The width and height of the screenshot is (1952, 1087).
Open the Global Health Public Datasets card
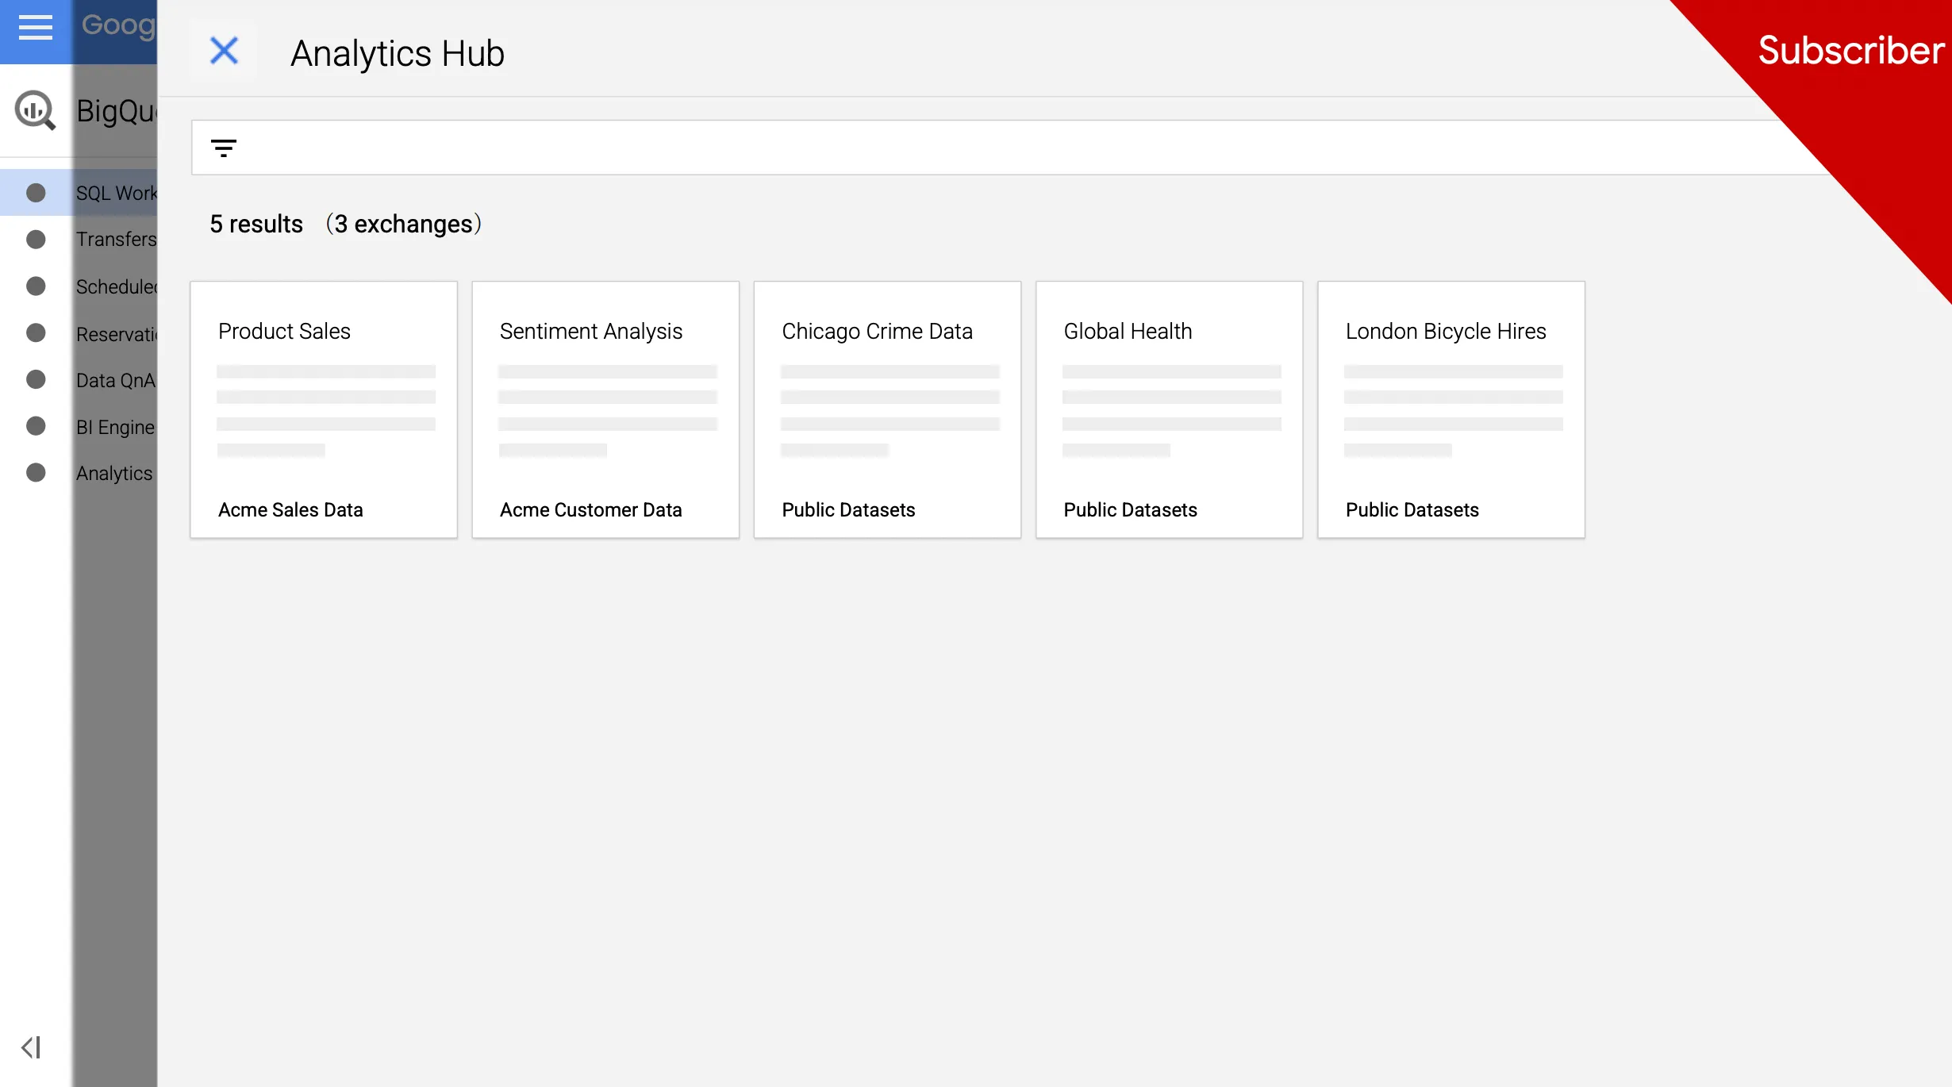(x=1169, y=409)
